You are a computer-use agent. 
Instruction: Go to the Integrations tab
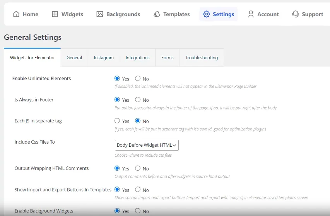pyautogui.click(x=137, y=58)
